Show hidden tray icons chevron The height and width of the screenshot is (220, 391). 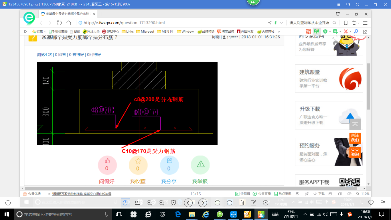coord(305,214)
